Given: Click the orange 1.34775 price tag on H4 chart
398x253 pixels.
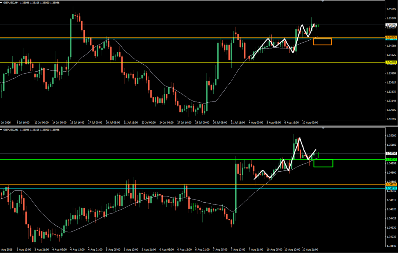Looking at the screenshot, I should pos(391,37).
